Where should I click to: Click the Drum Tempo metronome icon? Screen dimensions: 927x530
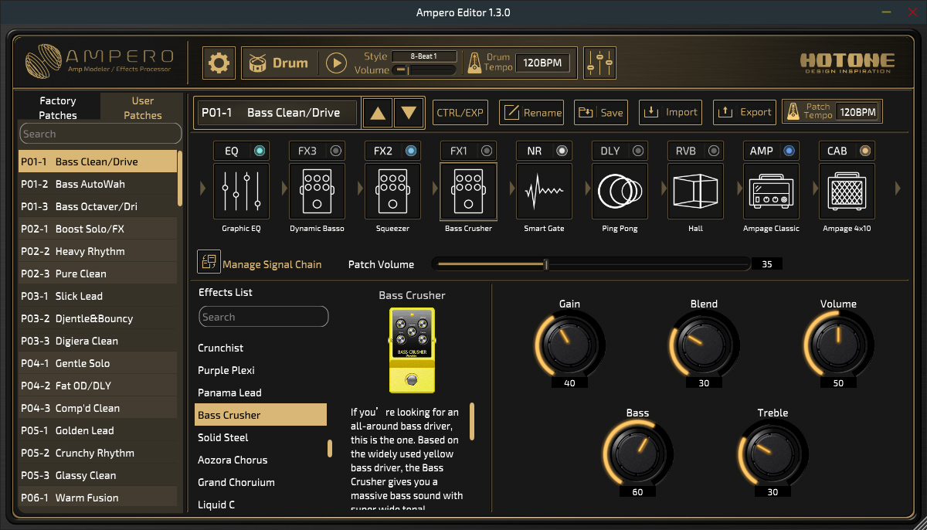tap(476, 63)
